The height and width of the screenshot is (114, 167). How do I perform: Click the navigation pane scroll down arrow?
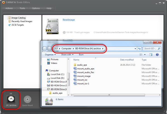tap(68, 95)
